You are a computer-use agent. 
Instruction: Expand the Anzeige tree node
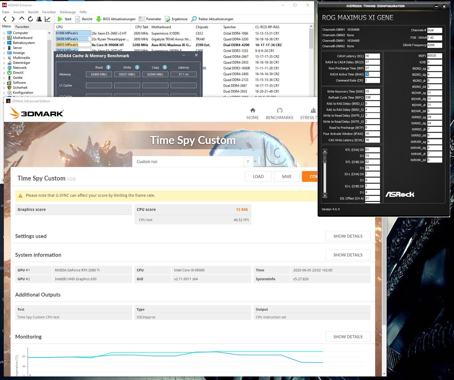(x=4, y=53)
